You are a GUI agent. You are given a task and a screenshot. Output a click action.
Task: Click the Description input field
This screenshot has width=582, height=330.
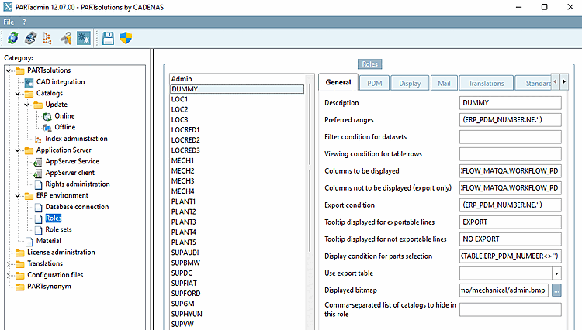(x=511, y=103)
